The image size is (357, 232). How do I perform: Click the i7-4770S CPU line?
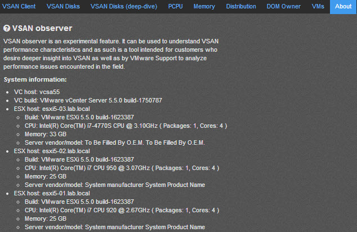coord(126,126)
